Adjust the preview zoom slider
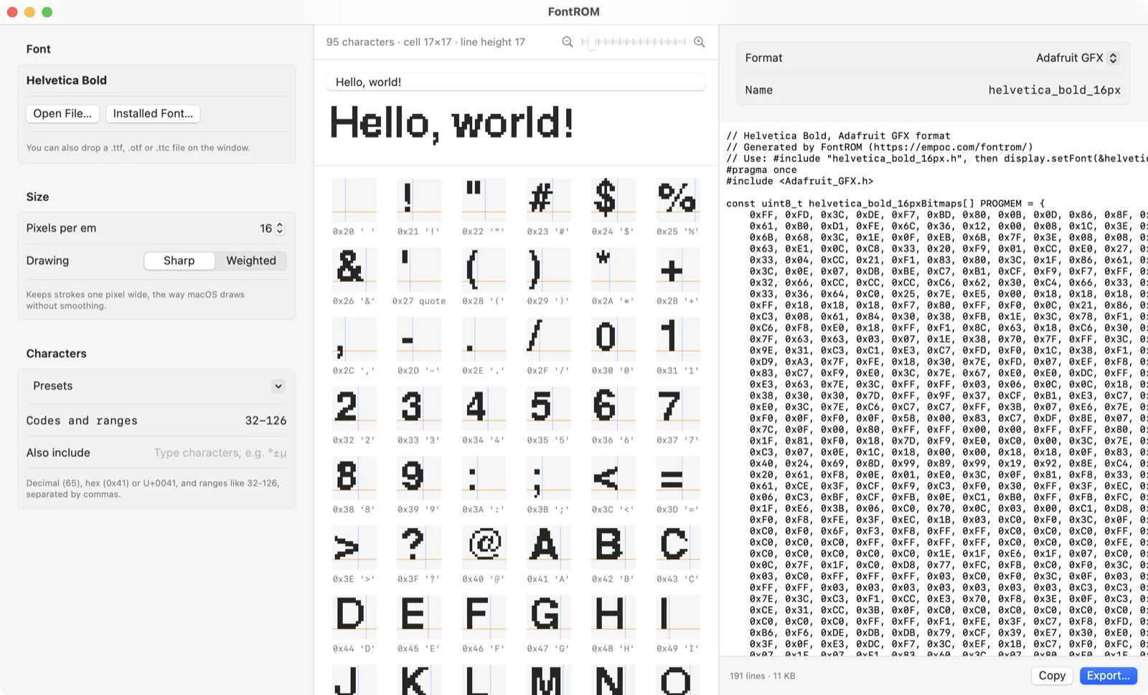 (x=634, y=42)
